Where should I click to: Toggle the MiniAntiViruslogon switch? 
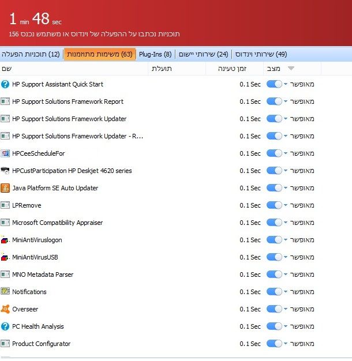[274, 240]
